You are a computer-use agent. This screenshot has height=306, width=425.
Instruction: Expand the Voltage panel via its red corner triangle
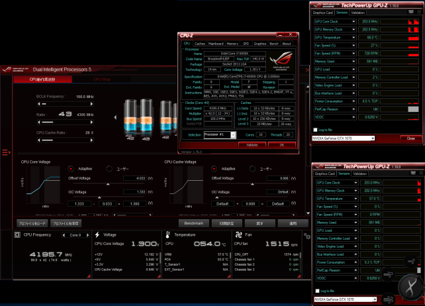(x=159, y=276)
